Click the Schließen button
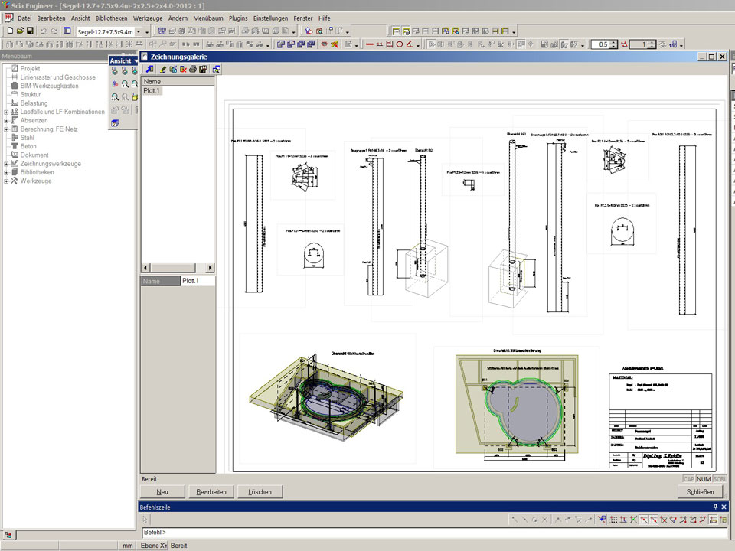The height and width of the screenshot is (551, 735). (700, 492)
